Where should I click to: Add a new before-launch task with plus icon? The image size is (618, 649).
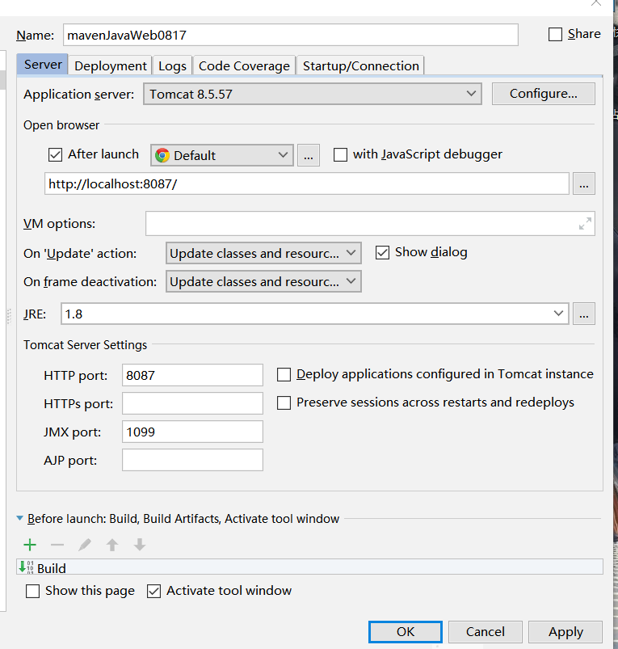pos(30,545)
